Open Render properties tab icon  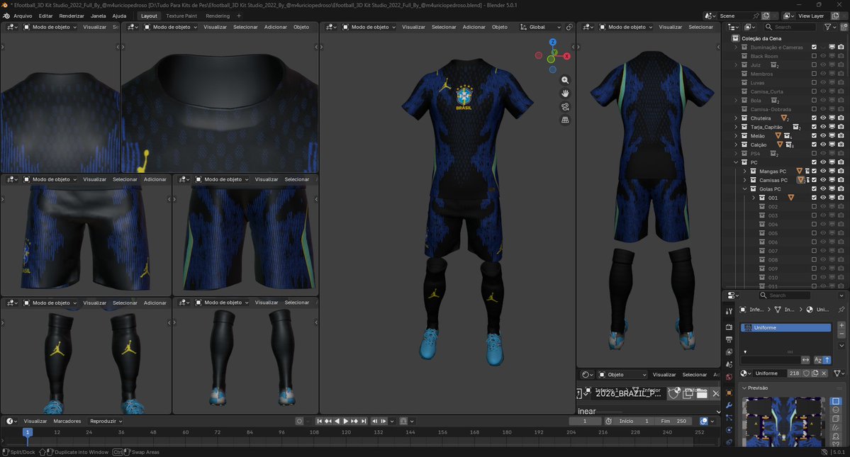coord(729,327)
